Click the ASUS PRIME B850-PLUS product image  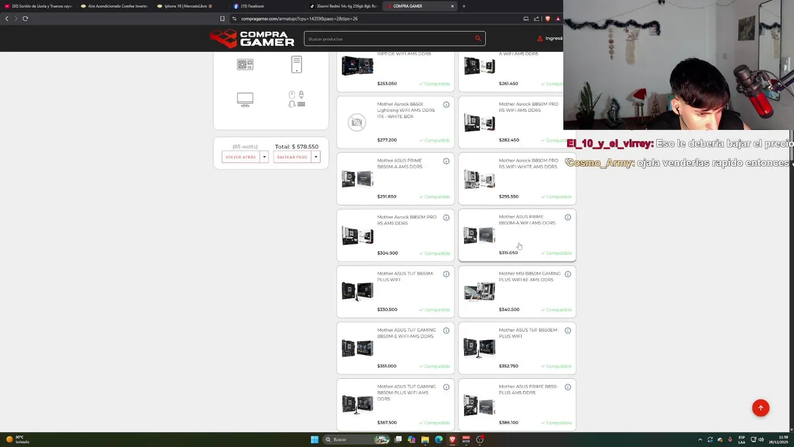(x=480, y=405)
